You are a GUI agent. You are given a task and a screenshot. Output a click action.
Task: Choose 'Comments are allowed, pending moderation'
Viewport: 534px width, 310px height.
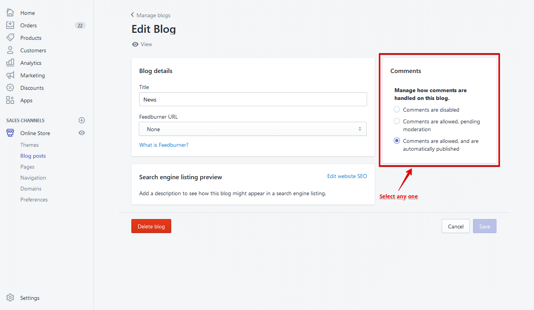point(397,121)
